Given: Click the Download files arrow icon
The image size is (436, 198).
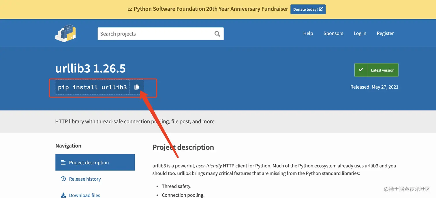Looking at the screenshot, I should click(63, 195).
